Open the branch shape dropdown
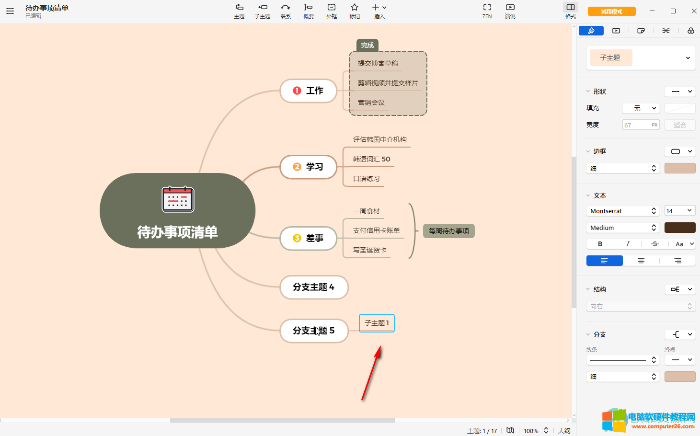The height and width of the screenshot is (436, 700). pos(680,334)
